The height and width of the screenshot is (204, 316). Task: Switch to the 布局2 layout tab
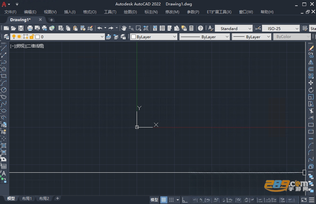(x=44, y=198)
